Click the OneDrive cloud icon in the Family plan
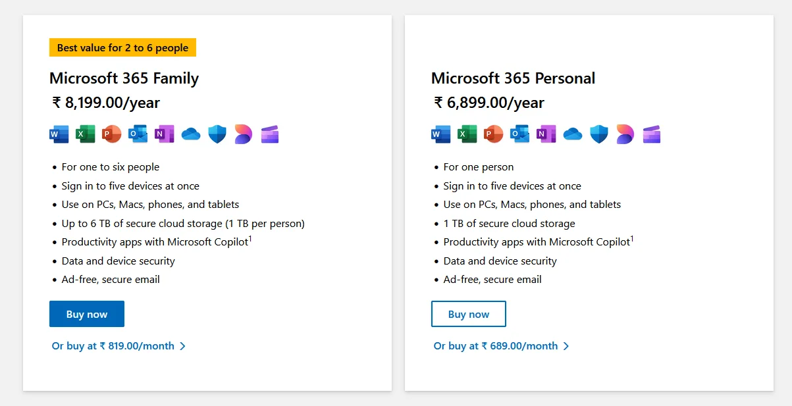792x406 pixels. click(x=191, y=134)
